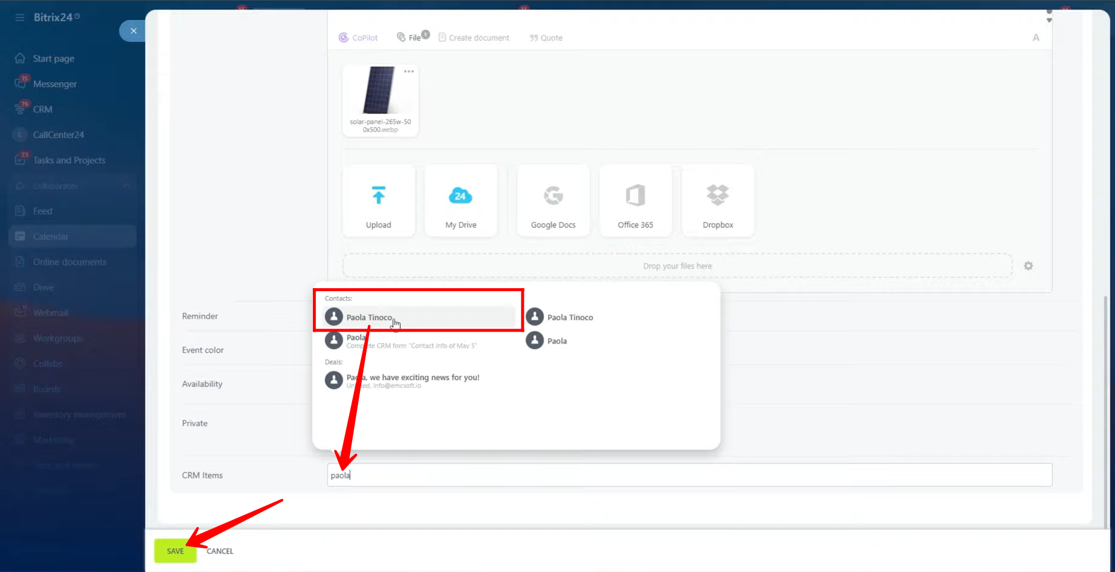The image size is (1115, 572).
Task: Pick the Dropbox tile
Action: coord(718,201)
